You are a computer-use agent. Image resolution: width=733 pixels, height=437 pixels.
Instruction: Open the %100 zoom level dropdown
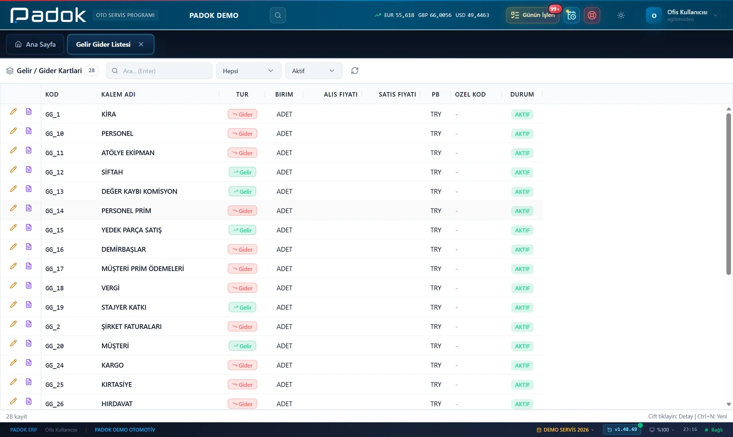(x=662, y=430)
